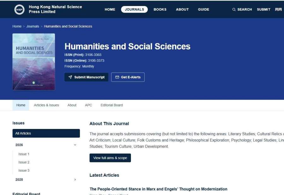The height and width of the screenshot is (195, 284).
Task: Open the Journals menu in top navigation
Action: 134,9
